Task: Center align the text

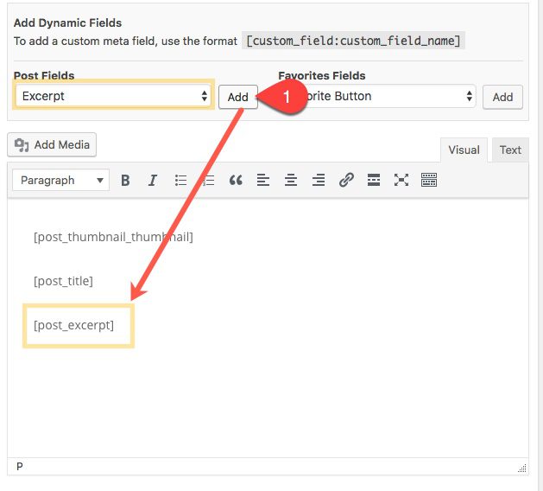Action: tap(291, 181)
